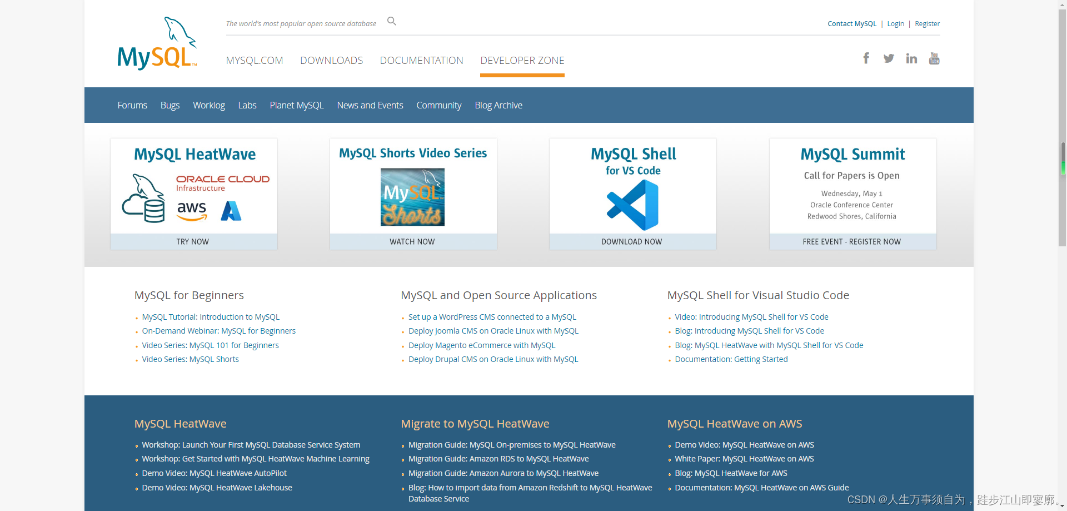Open Migration Guide: MySQL On-premises to HeatWave
The height and width of the screenshot is (511, 1067).
coord(512,445)
